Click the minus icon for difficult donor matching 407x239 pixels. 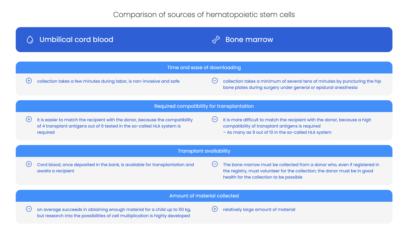click(215, 119)
